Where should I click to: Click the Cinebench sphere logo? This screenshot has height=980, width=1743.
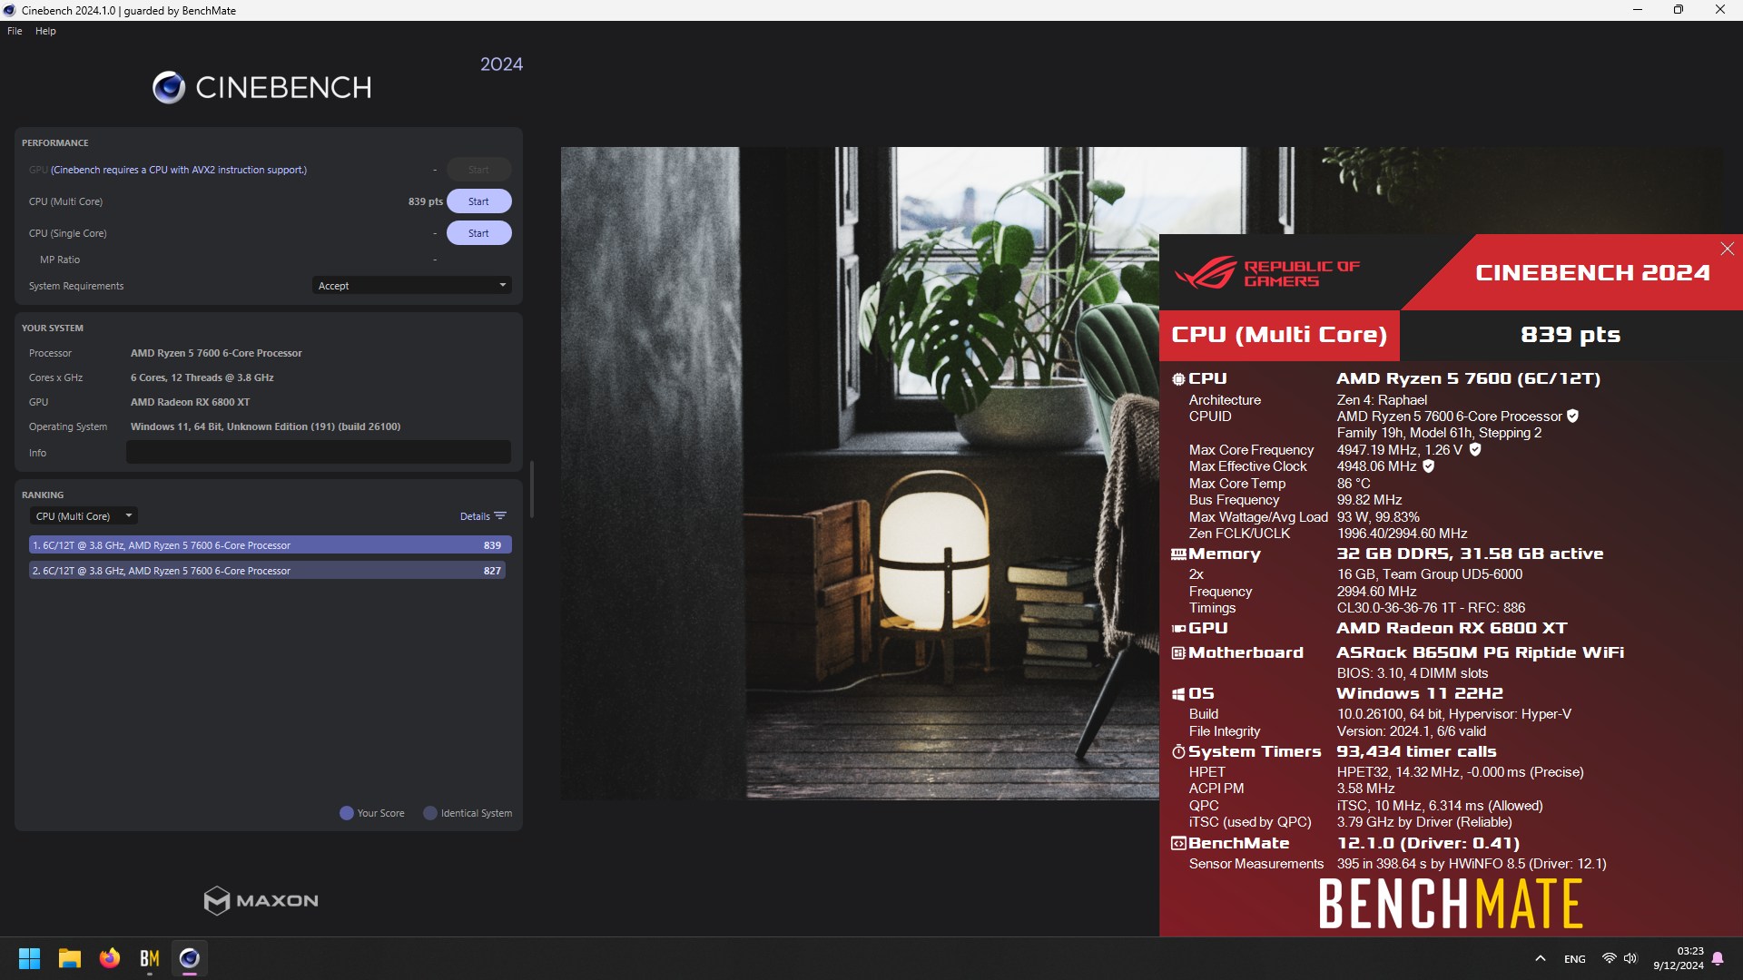pos(169,88)
